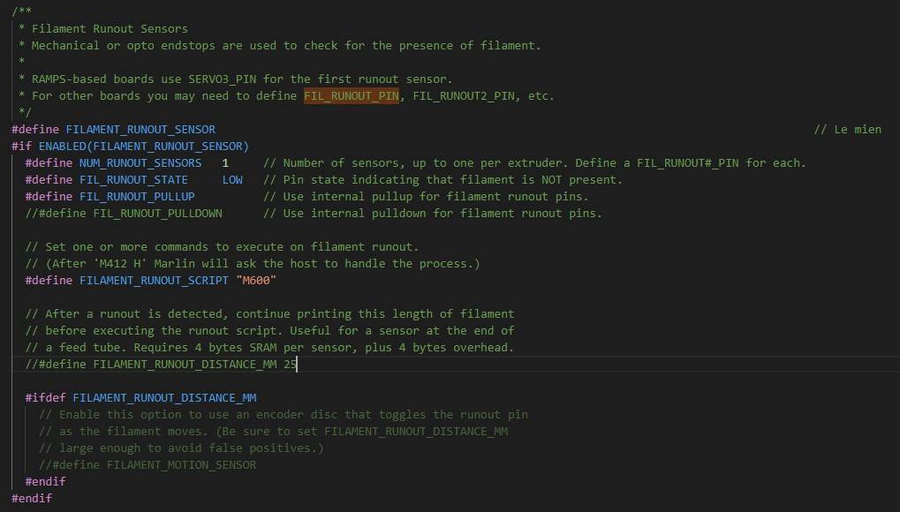
Task: Click the FIL_RUNOUT_STATE define name
Action: tap(133, 180)
